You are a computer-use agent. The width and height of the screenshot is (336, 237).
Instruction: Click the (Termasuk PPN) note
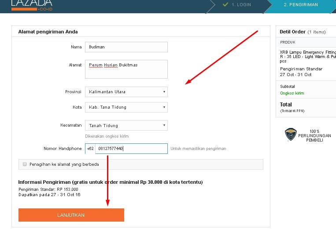pyautogui.click(x=292, y=111)
